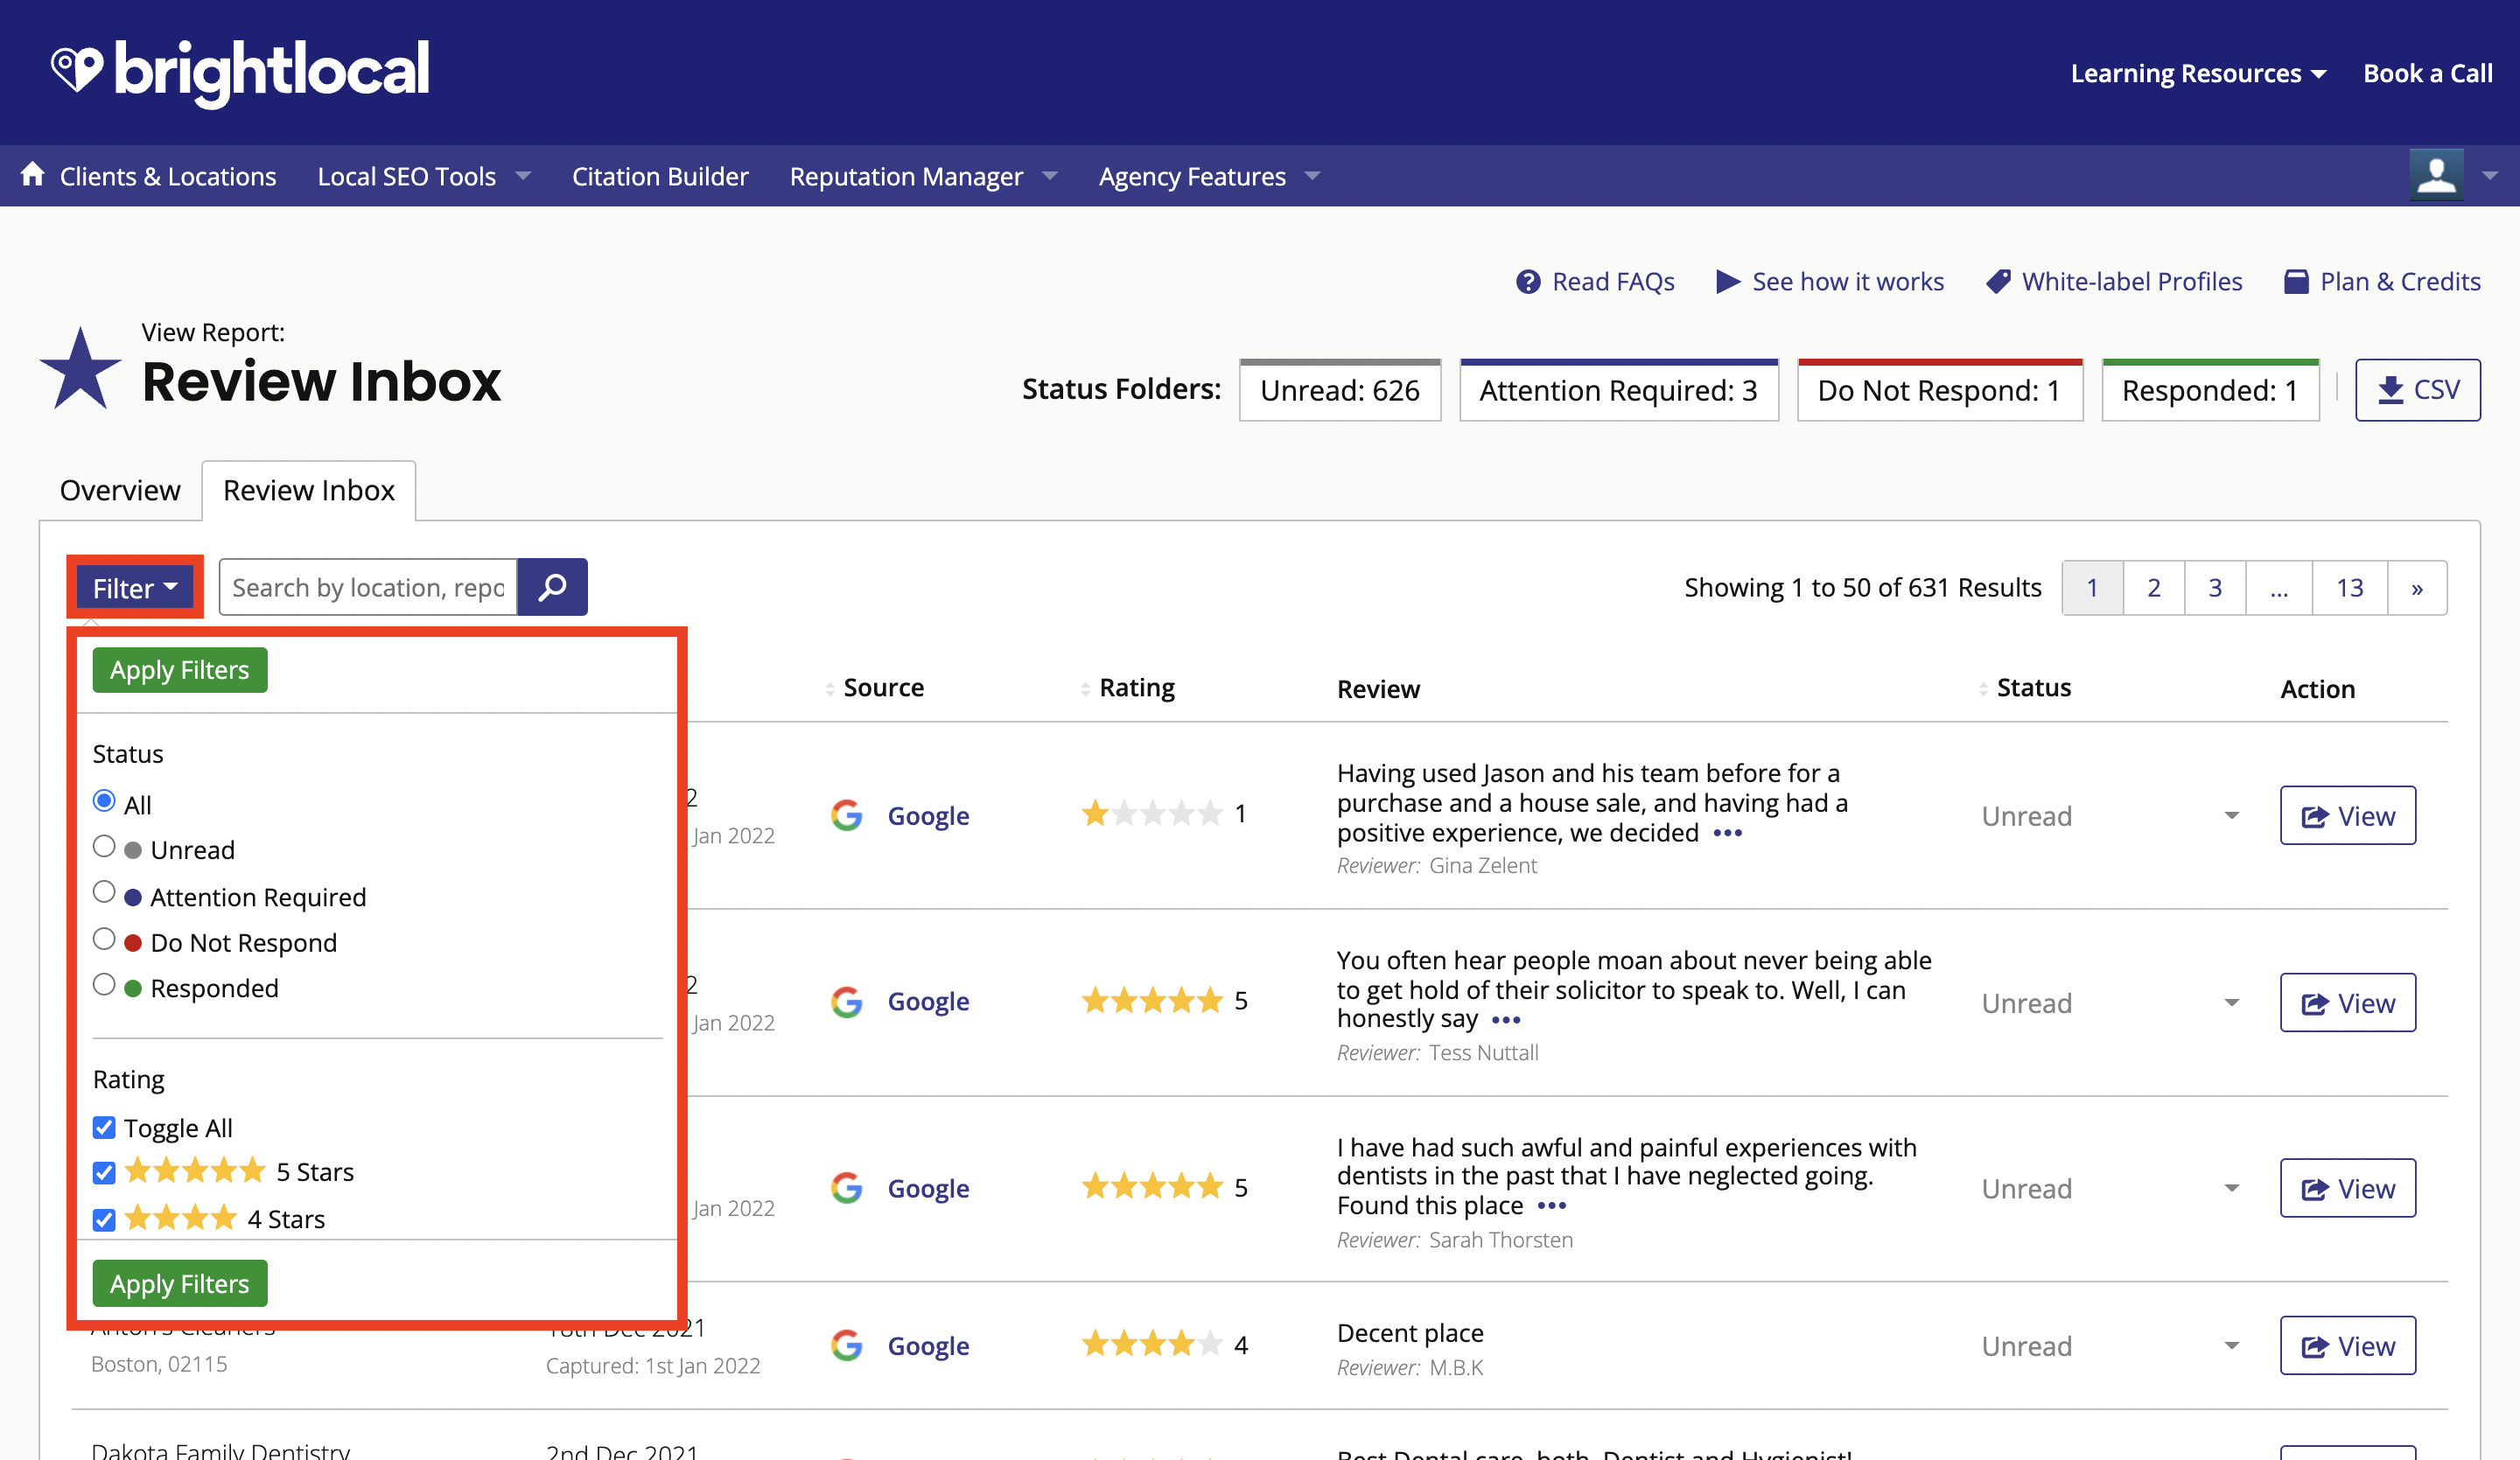Click the search magnifier button
The width and height of the screenshot is (2520, 1460).
552,587
